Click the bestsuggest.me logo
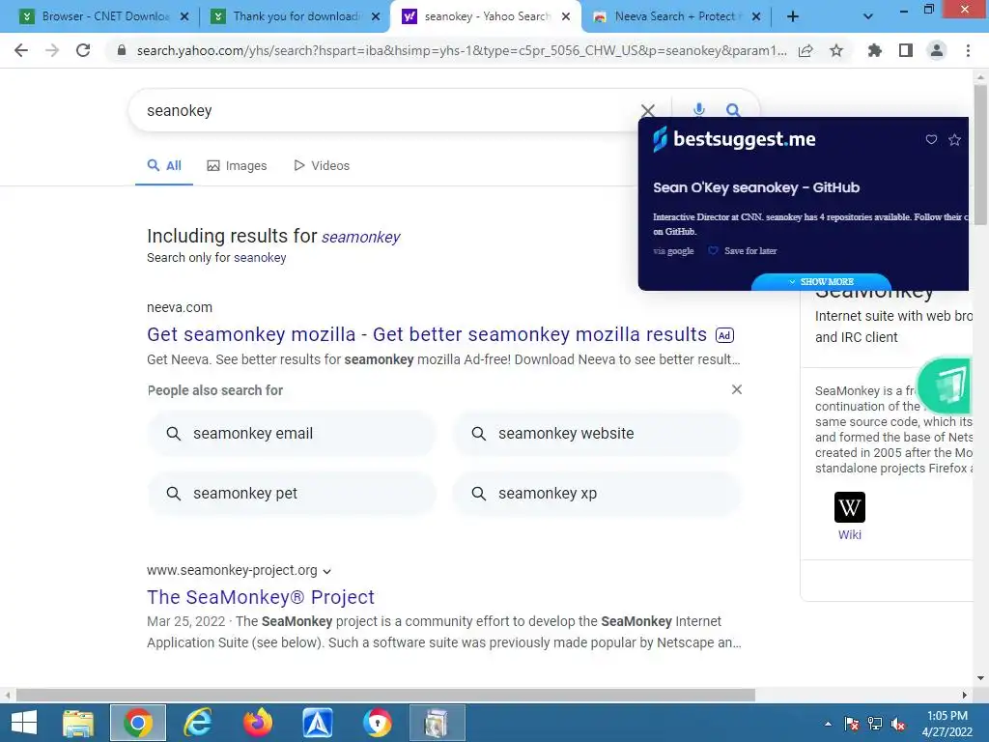This screenshot has width=989, height=742. (734, 139)
